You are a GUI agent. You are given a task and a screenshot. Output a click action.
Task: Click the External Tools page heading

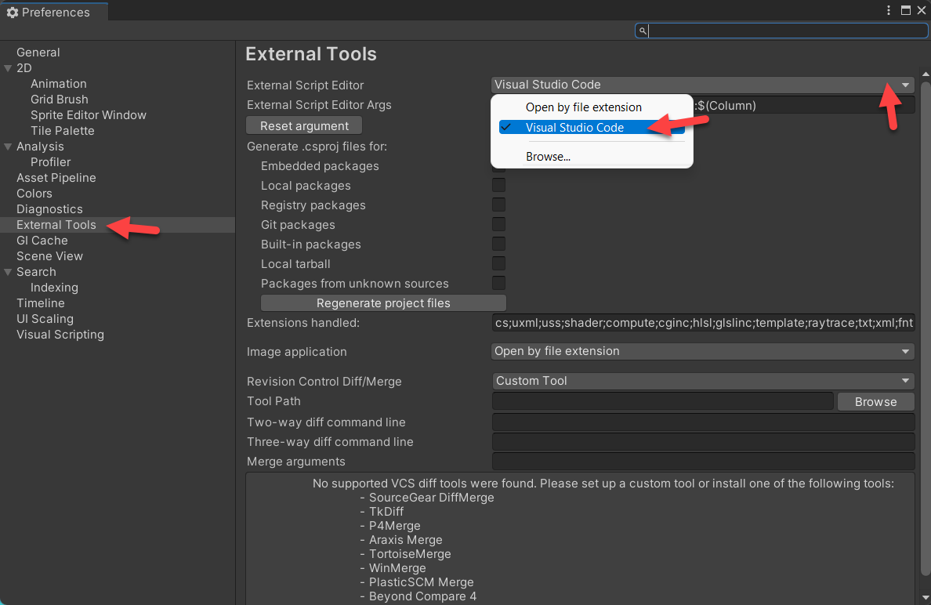coord(311,54)
